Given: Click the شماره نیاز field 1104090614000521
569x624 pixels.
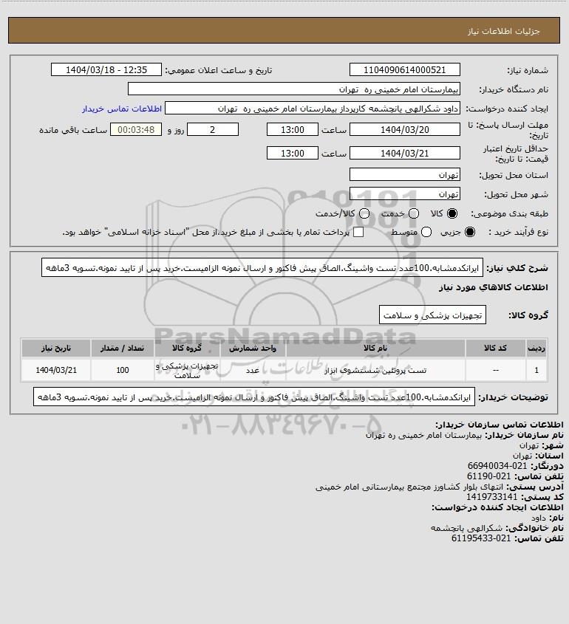Looking at the screenshot, I should pyautogui.click(x=404, y=69).
